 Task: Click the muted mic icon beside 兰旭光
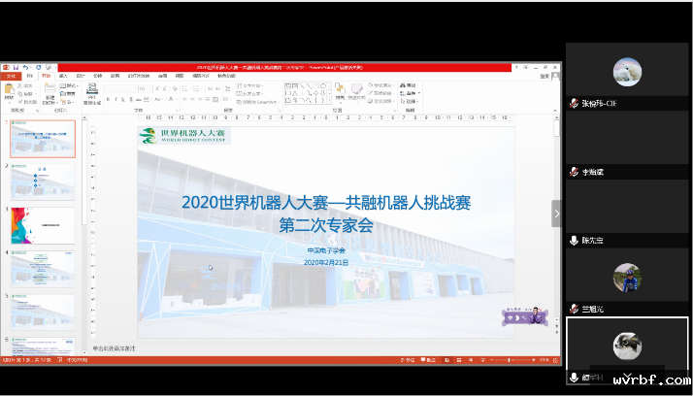click(x=575, y=310)
